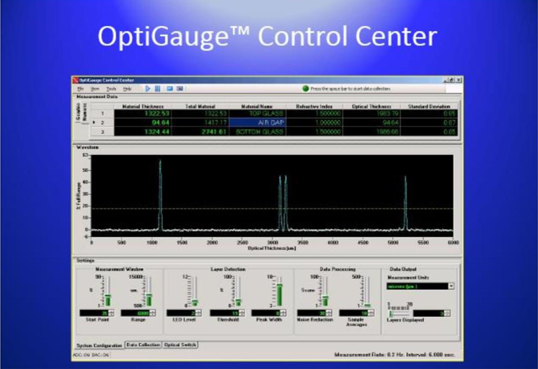Click the Threshold value field

224,313
